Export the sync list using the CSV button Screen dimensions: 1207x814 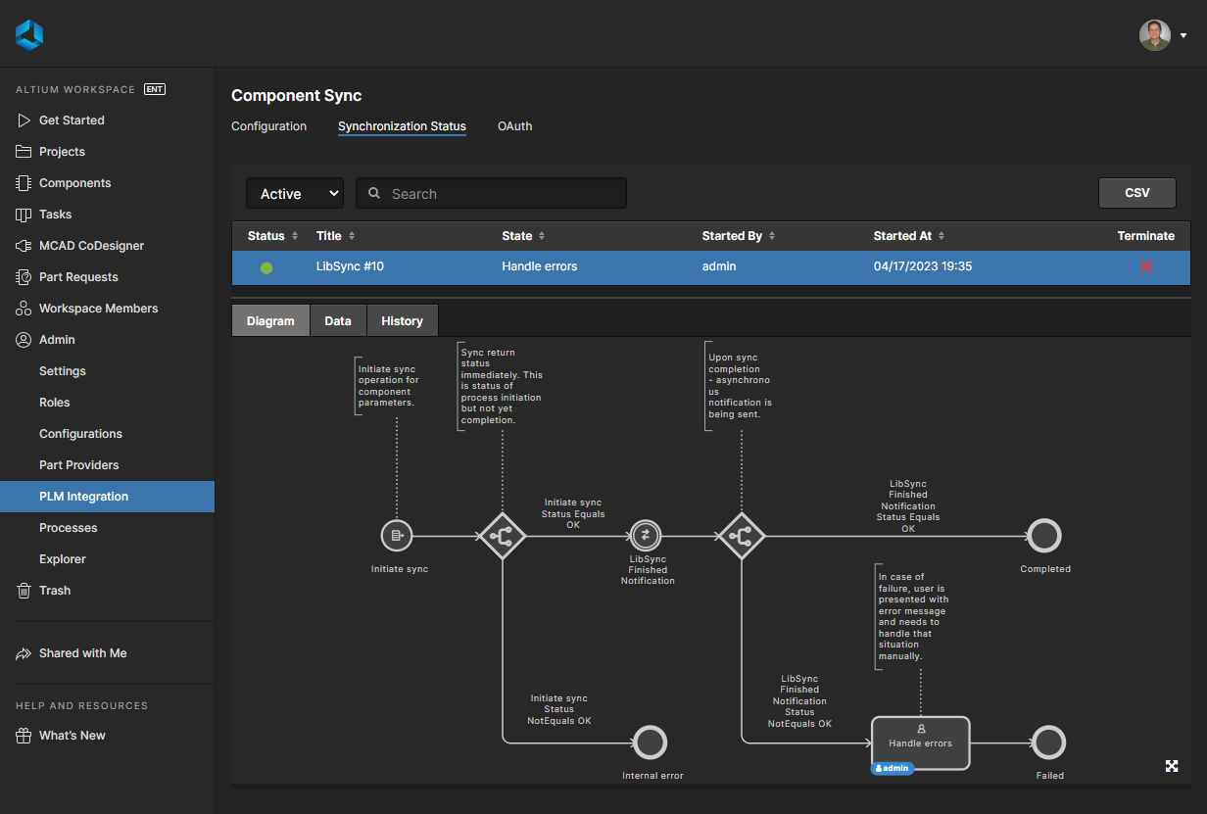pos(1136,192)
